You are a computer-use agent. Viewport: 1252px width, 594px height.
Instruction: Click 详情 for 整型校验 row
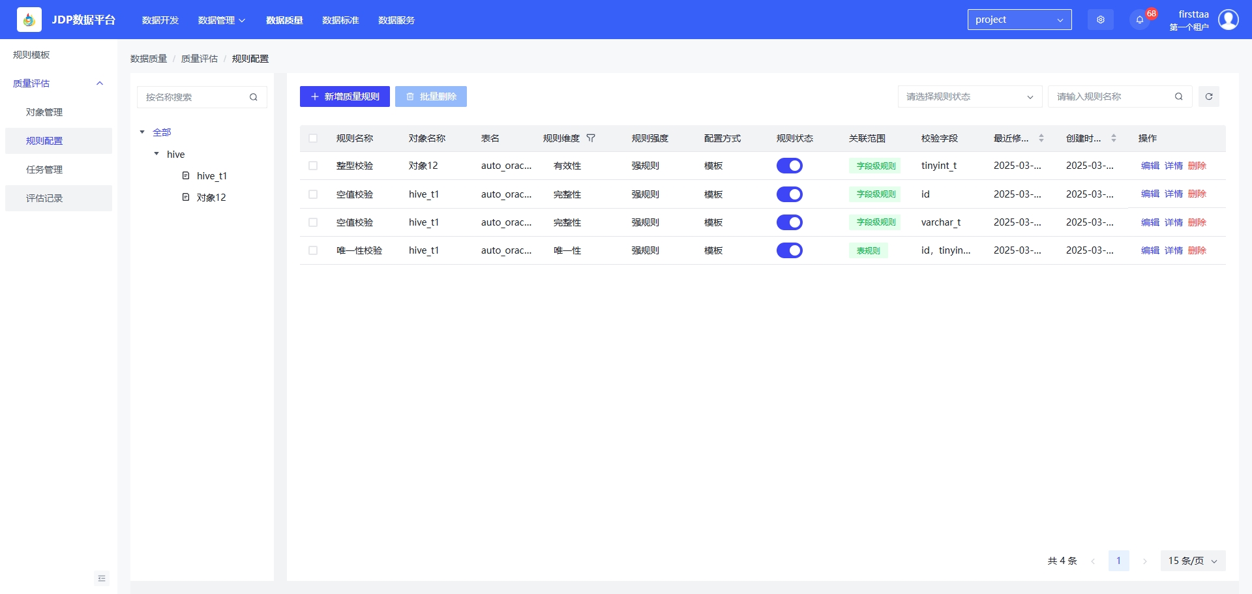(x=1174, y=166)
